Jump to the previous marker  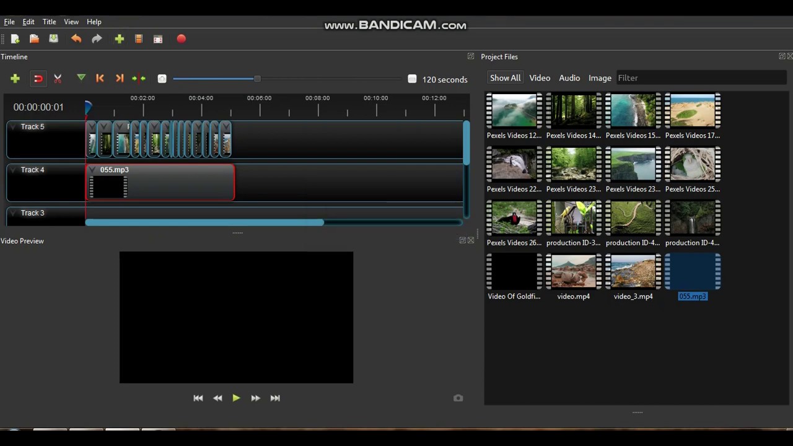tap(100, 78)
